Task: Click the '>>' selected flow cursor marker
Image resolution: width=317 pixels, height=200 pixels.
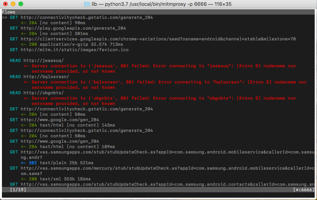Action: coord(5,18)
